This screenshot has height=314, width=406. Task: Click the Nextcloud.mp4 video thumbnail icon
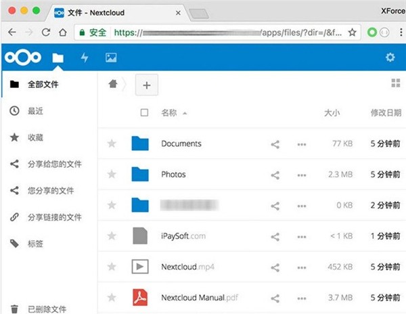(x=140, y=267)
